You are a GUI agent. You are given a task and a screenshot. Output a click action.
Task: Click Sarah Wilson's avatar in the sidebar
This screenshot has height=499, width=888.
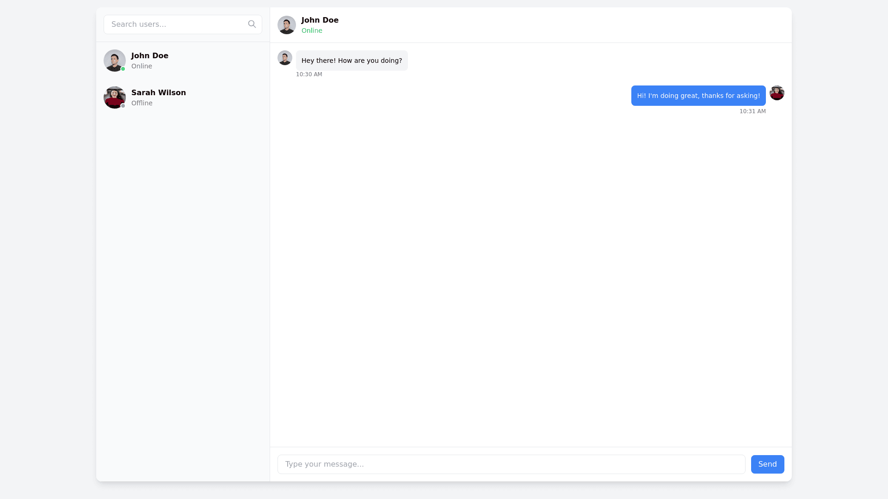coord(114,97)
